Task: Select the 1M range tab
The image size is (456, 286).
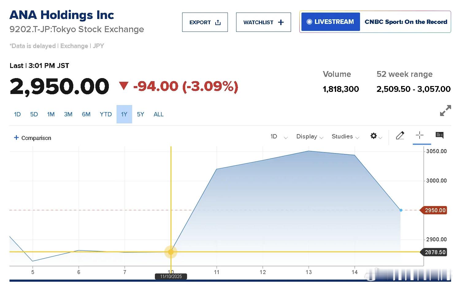Action: tap(51, 114)
